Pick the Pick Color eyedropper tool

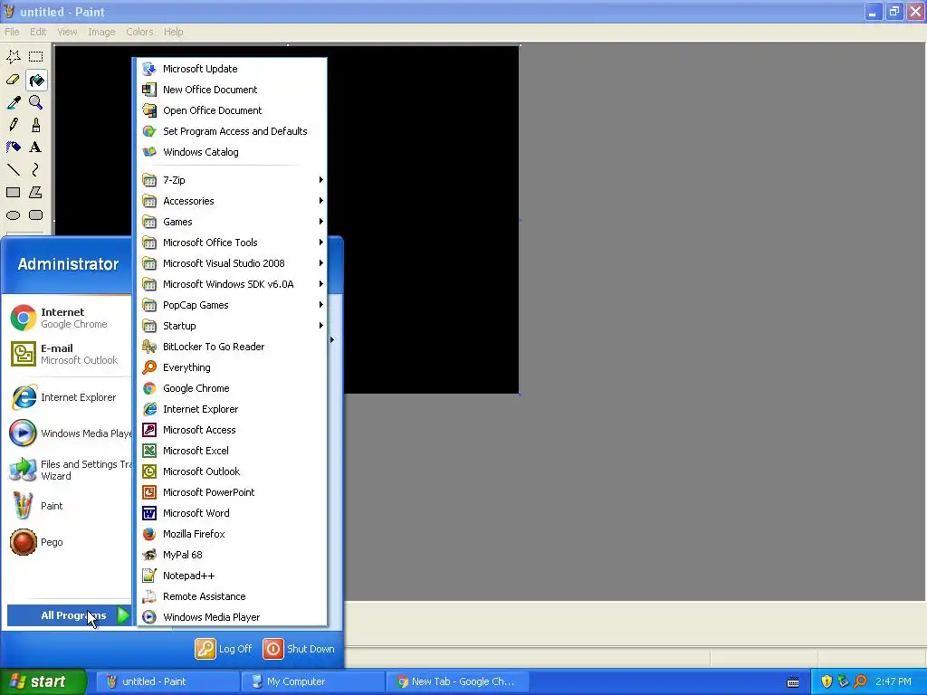(x=13, y=102)
